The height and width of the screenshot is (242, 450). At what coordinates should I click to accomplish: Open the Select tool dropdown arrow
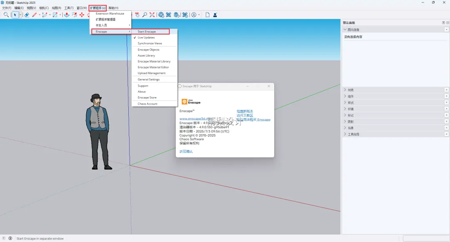20,15
